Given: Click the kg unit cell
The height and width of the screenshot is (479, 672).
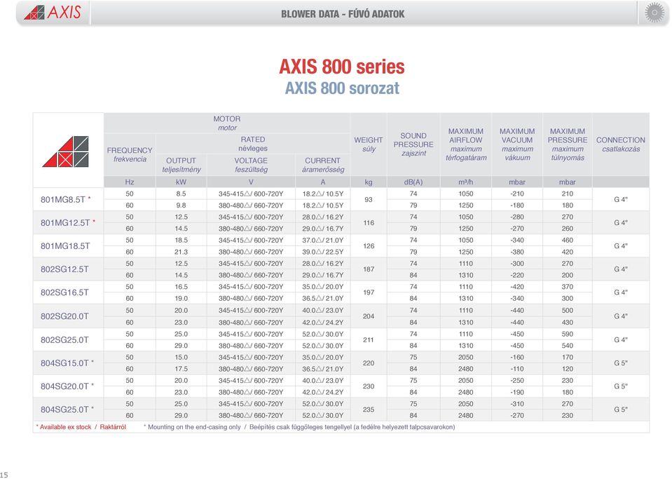Looking at the screenshot, I should point(369,182).
